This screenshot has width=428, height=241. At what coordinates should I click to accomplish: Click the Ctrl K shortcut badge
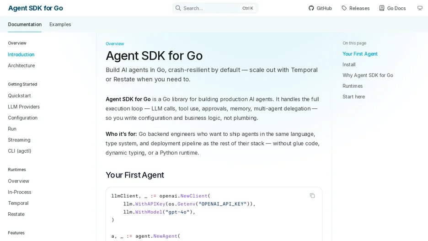pos(247,8)
